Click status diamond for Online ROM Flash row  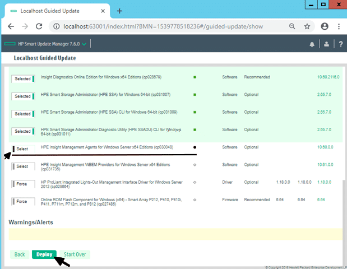[x=195, y=200]
